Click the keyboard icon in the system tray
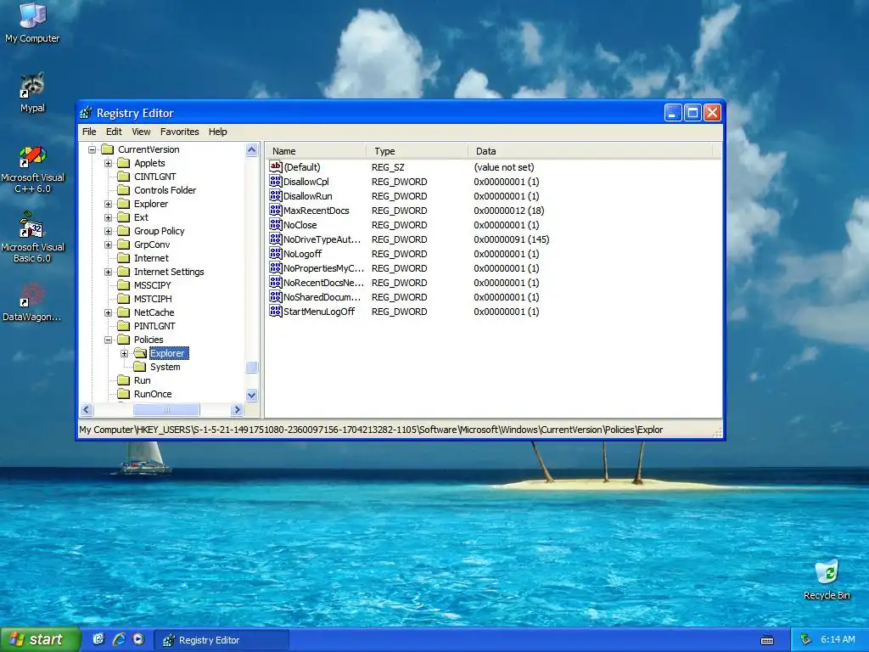 [767, 640]
